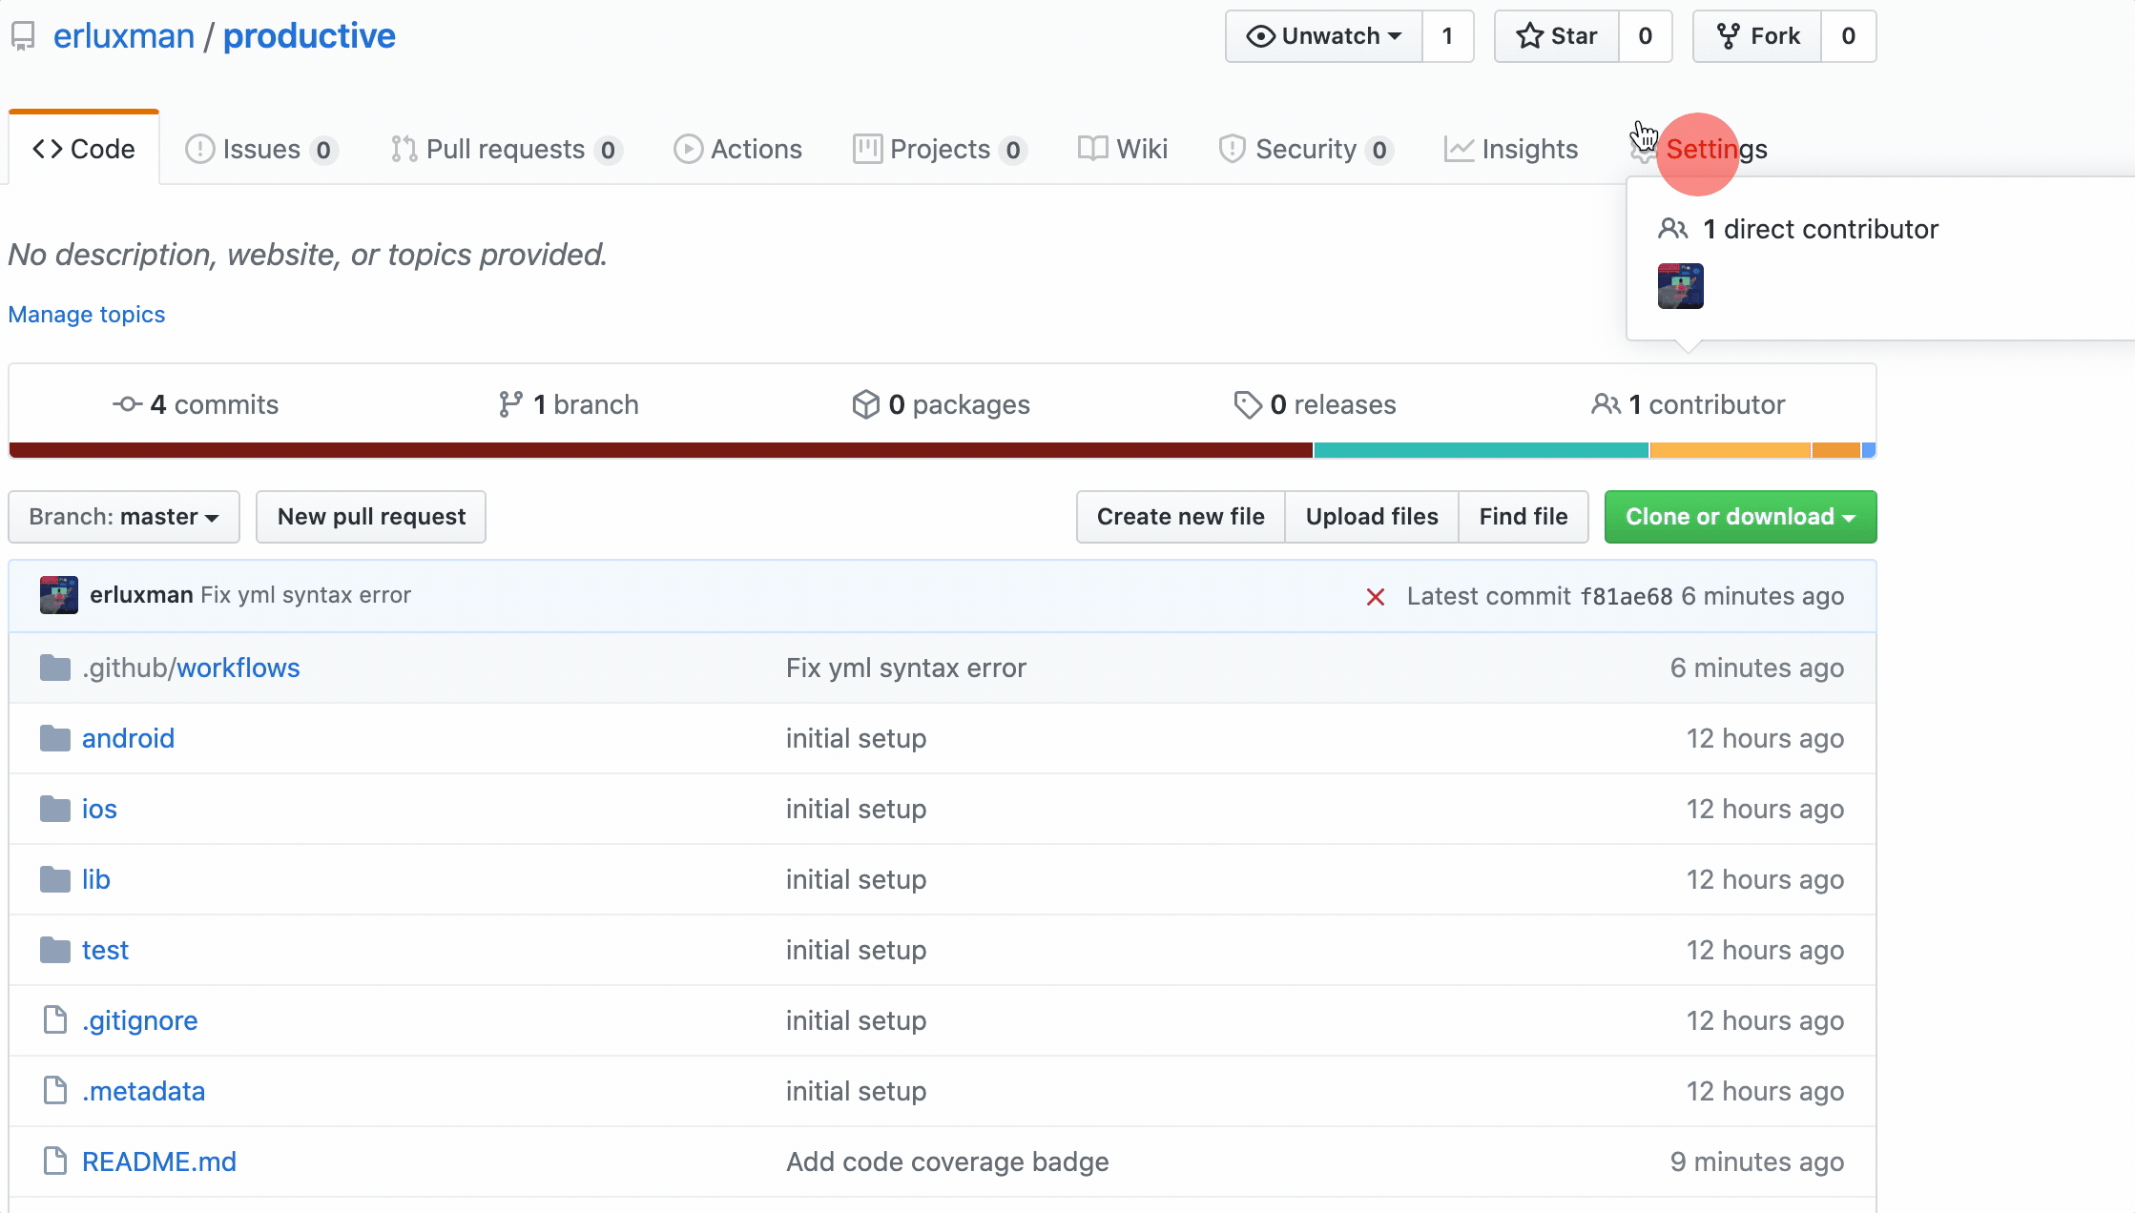
Task: Toggle the Star button
Action: click(1557, 36)
